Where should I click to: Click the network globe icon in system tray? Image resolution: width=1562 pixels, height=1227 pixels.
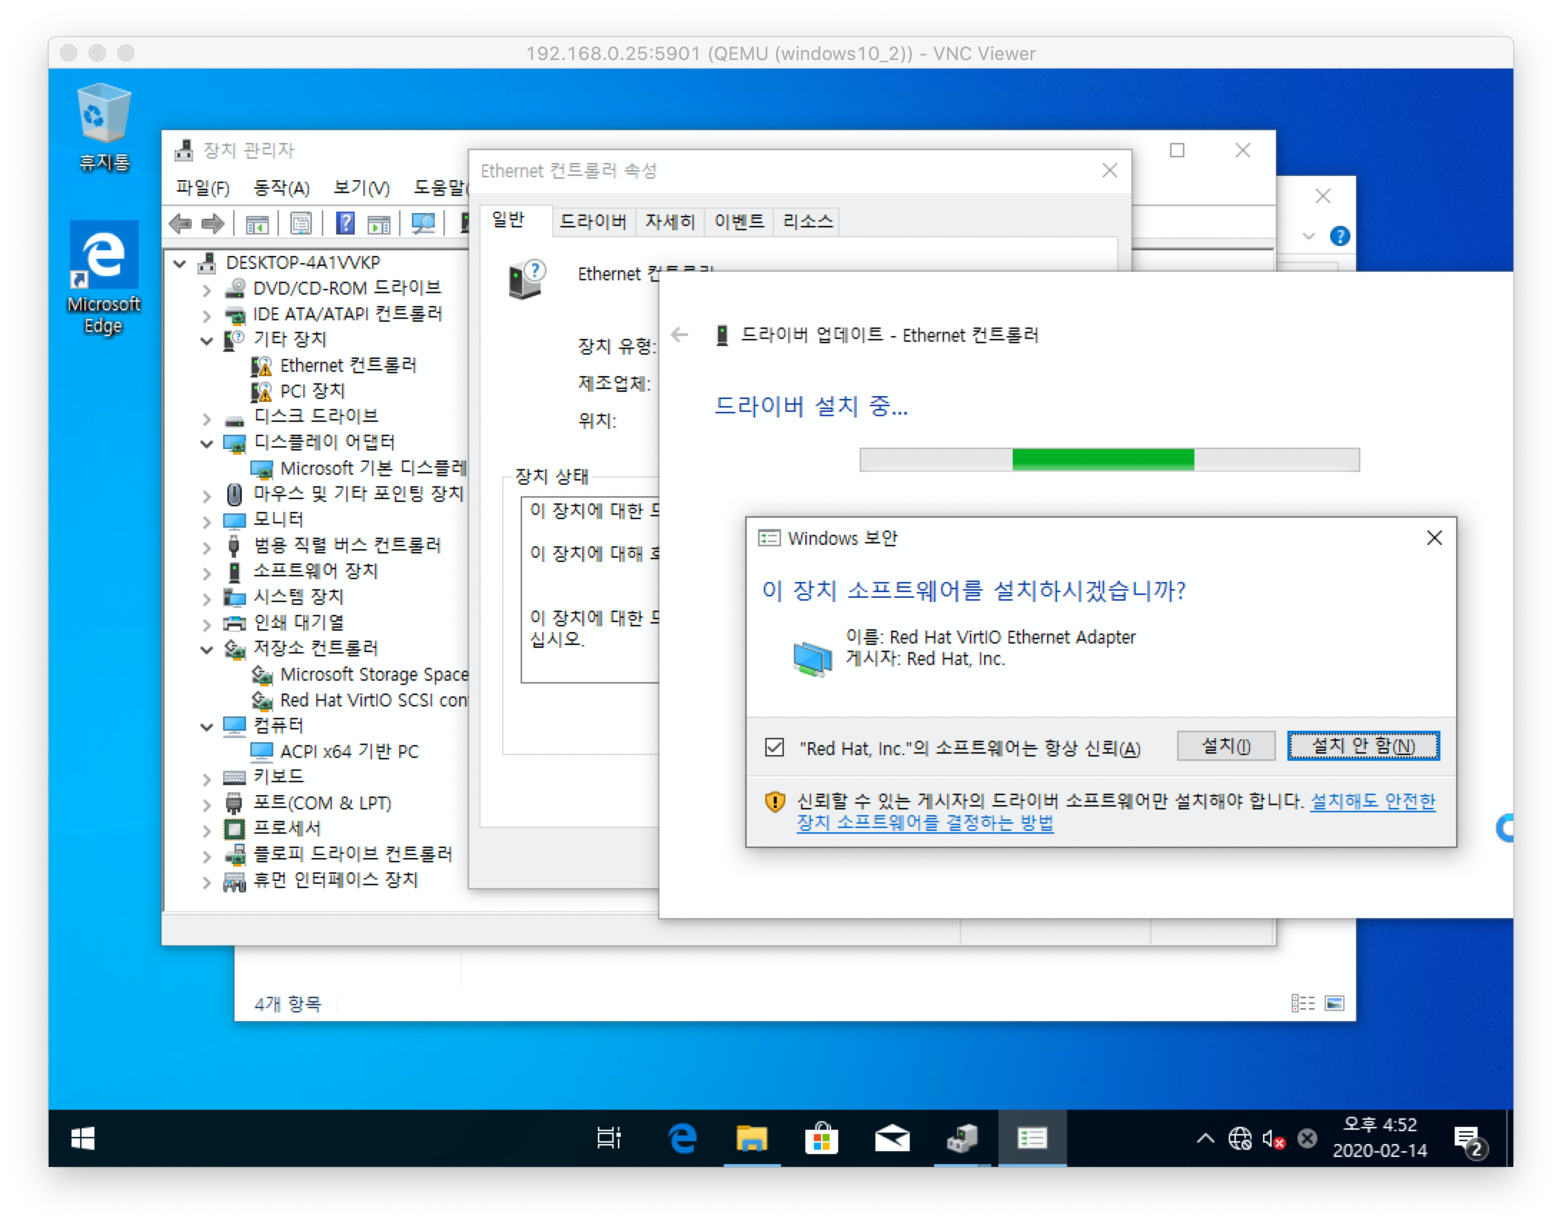1240,1138
